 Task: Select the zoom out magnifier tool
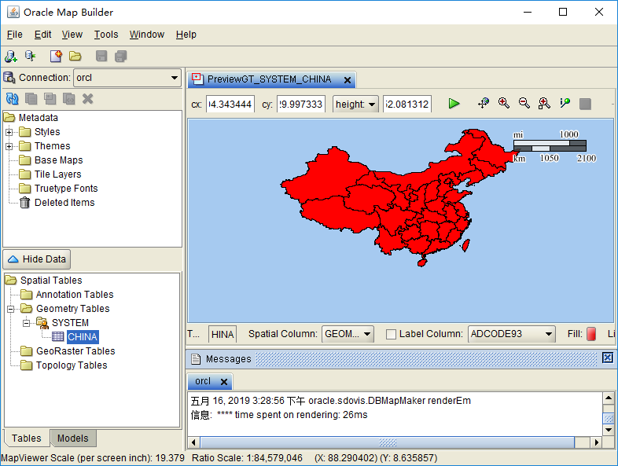point(524,103)
